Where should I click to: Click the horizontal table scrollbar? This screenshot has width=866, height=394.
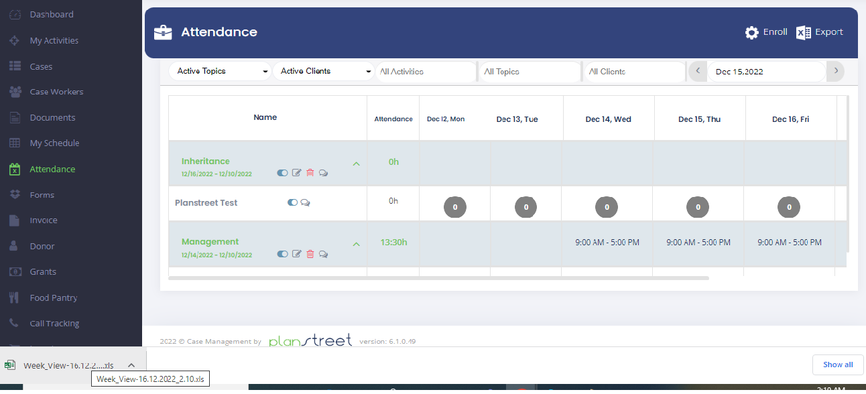(438, 277)
